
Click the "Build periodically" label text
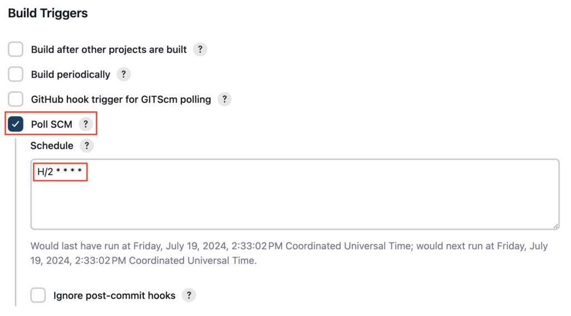coord(70,75)
